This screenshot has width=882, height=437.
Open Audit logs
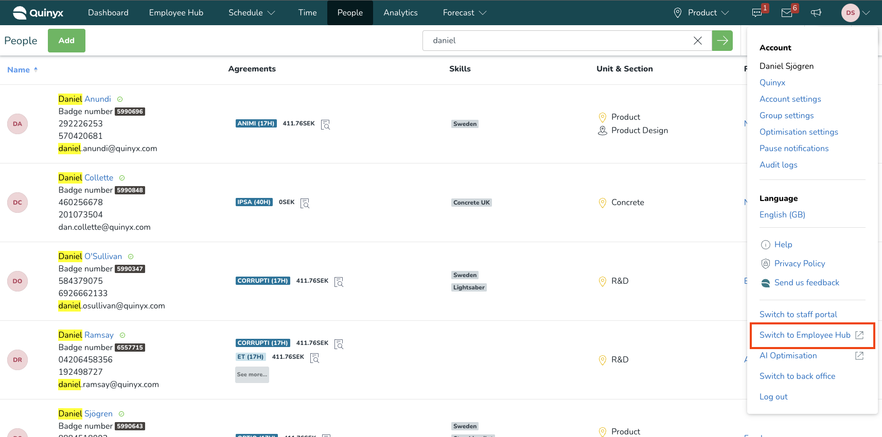(779, 165)
